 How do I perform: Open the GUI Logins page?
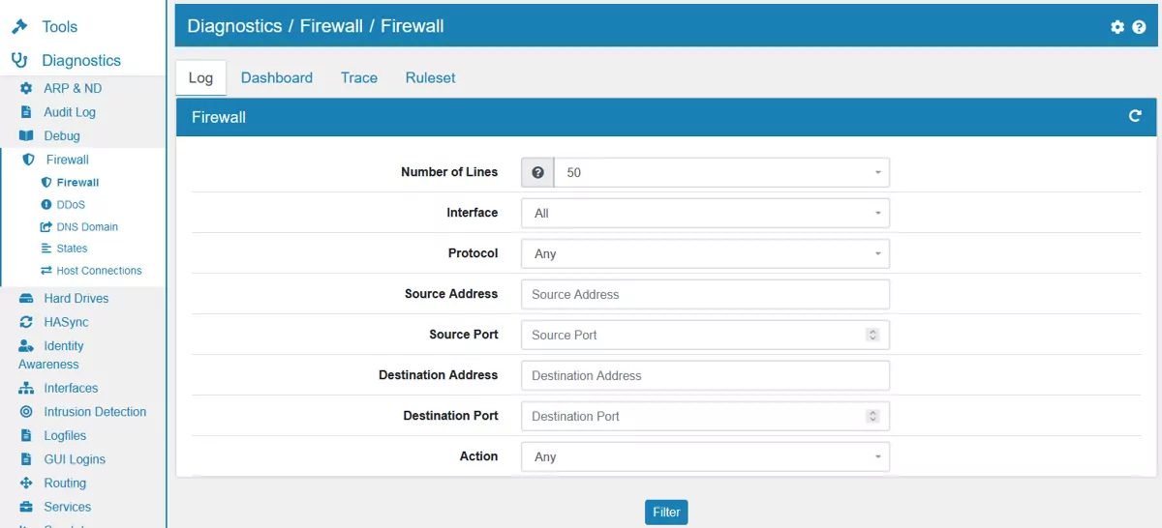click(x=75, y=459)
